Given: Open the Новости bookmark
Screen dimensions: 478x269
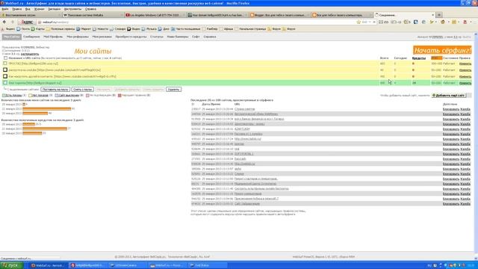Looking at the screenshot, I should pos(101,29).
